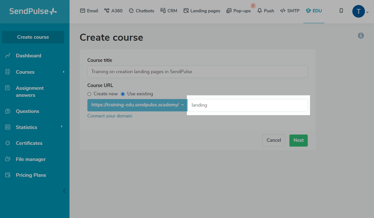Screen dimensions: 374x218
Task: Open File manager in the sidebar
Action: (31, 159)
